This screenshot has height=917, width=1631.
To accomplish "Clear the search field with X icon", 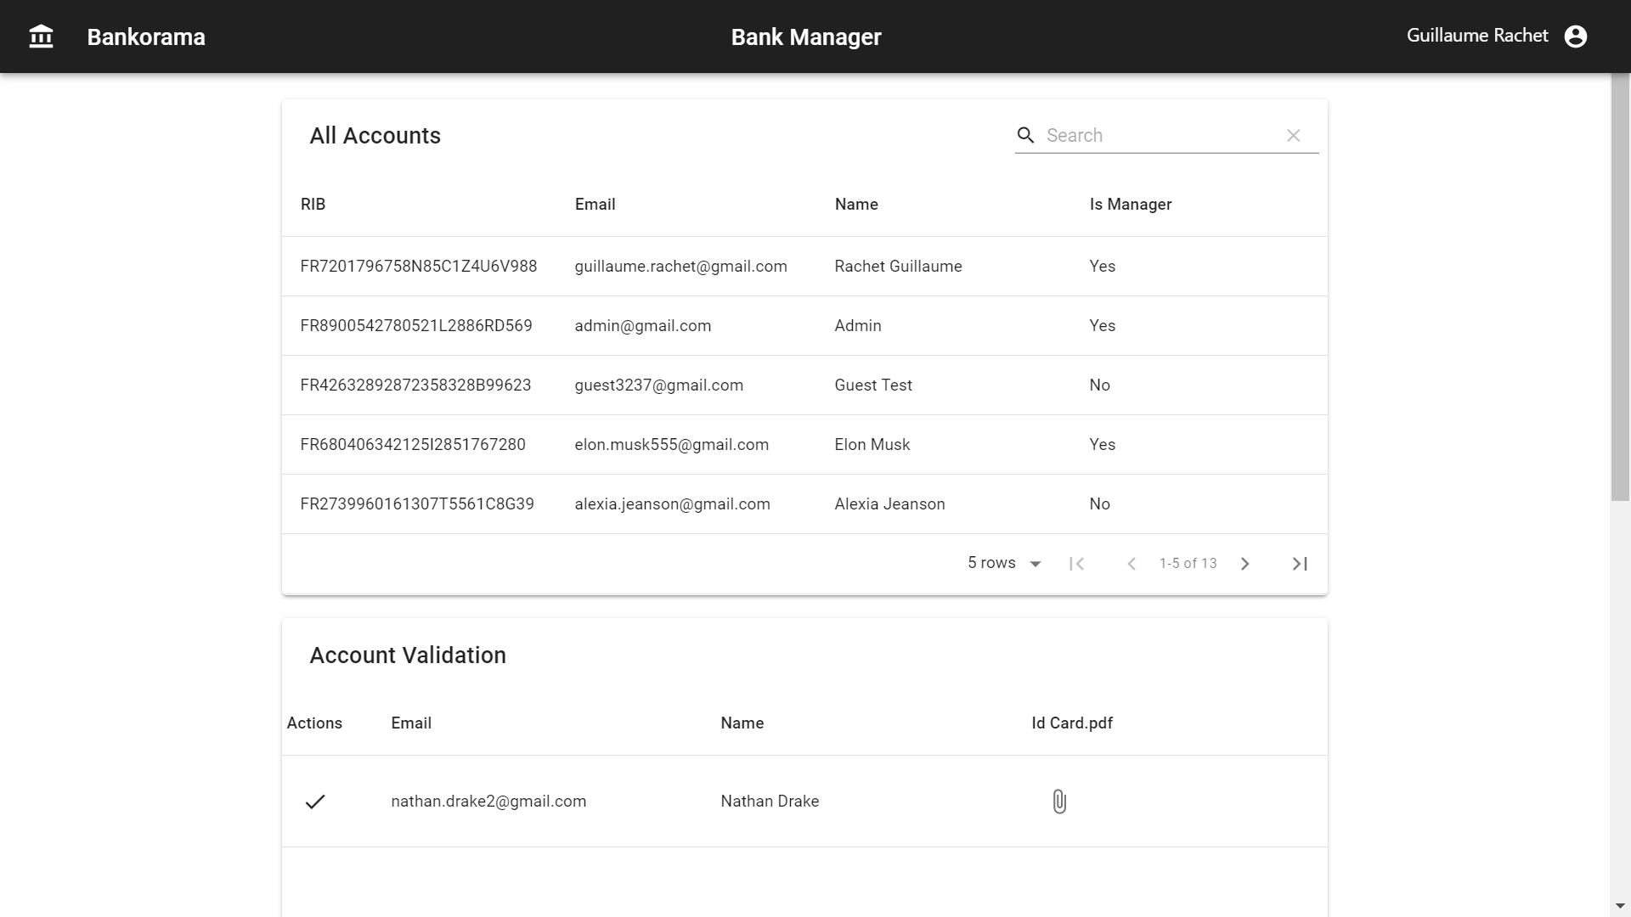I will (x=1293, y=135).
